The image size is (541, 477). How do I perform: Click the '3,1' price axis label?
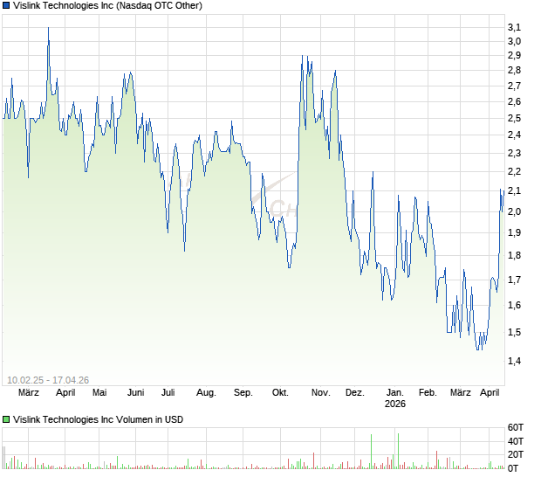tap(514, 27)
